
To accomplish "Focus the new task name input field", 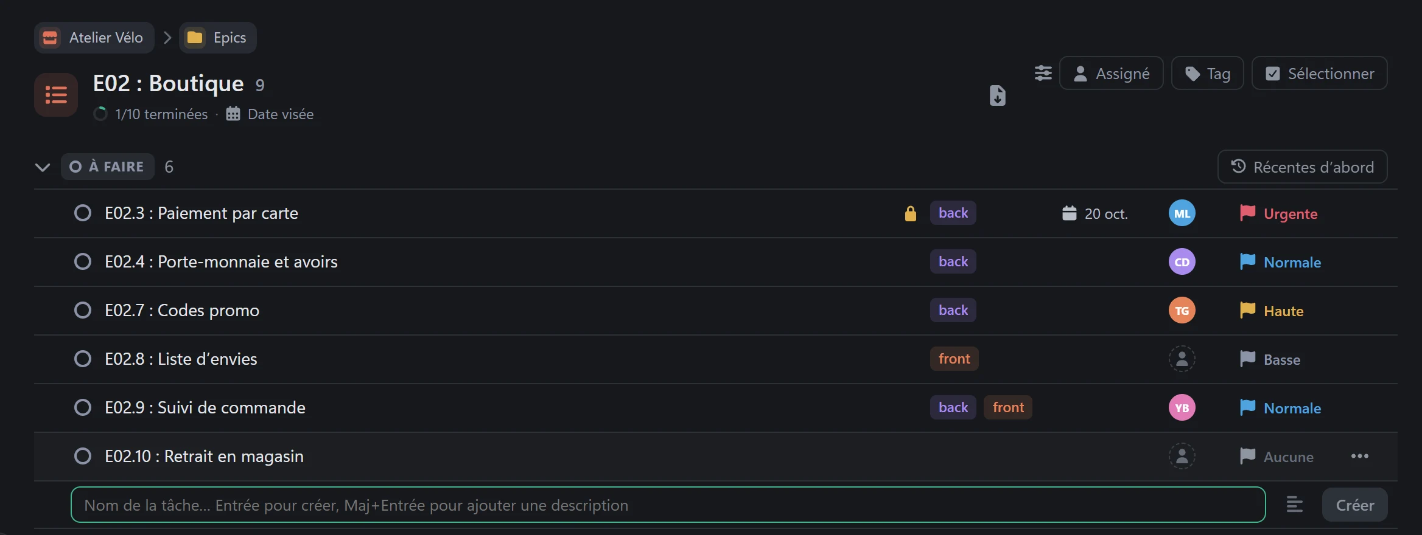I will point(668,505).
